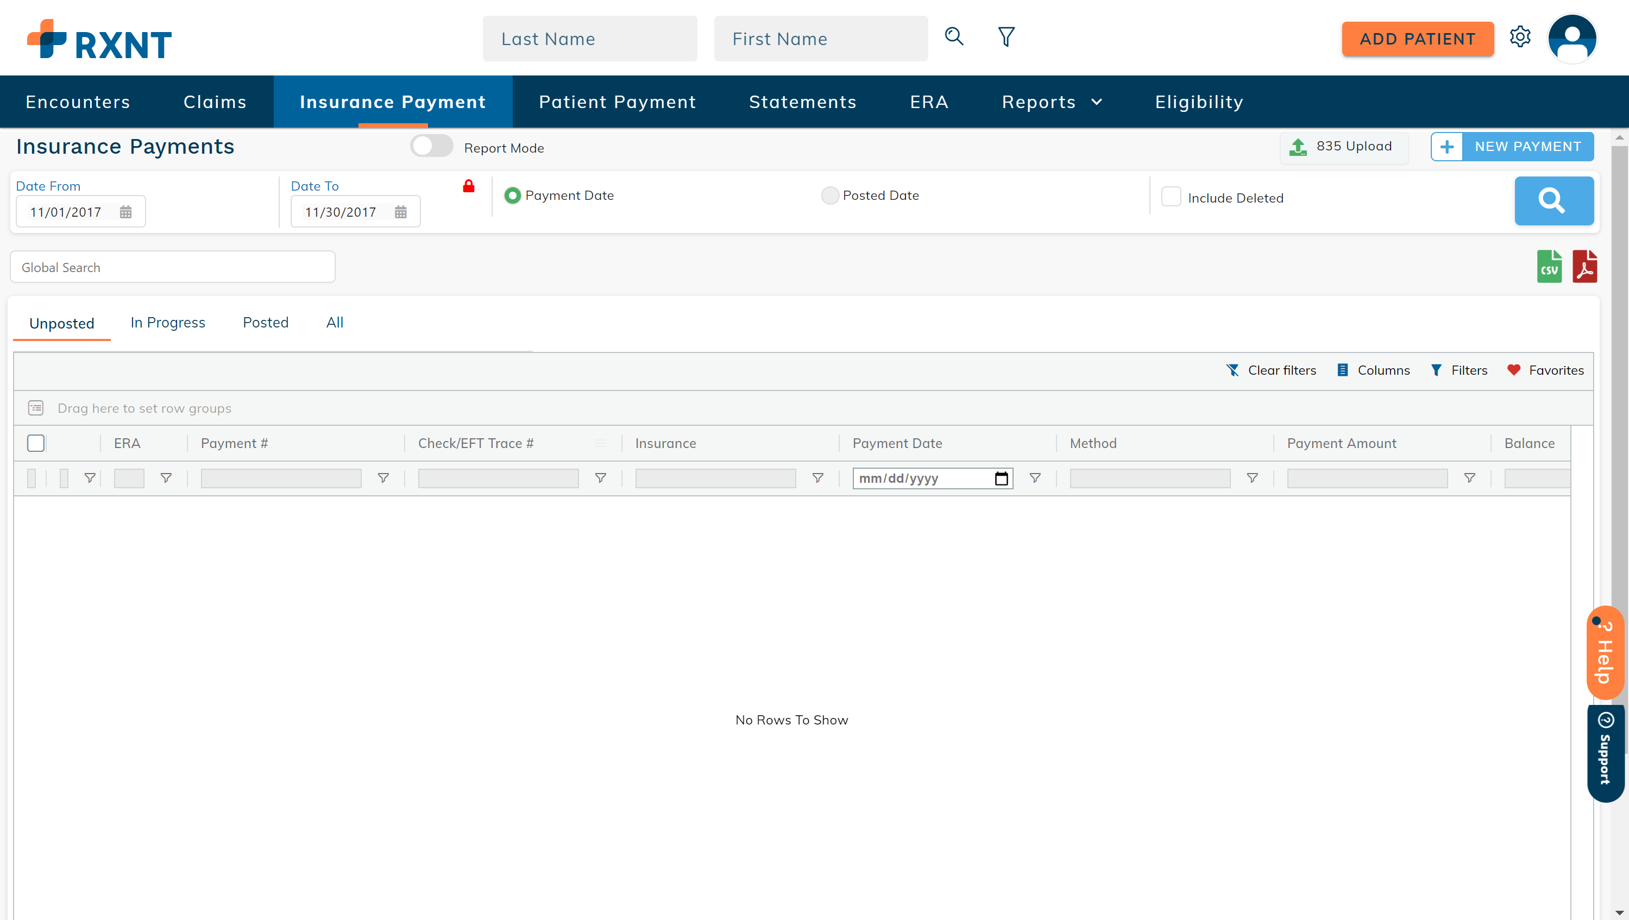This screenshot has height=920, width=1629.
Task: Click the Insurance filter text box
Action: point(715,478)
